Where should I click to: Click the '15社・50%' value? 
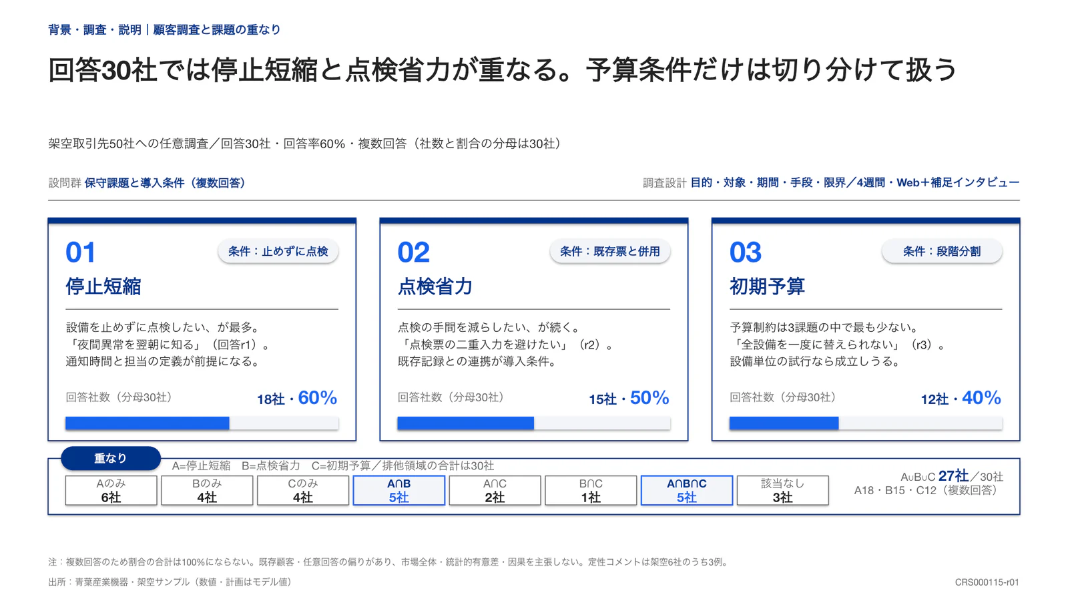[629, 398]
